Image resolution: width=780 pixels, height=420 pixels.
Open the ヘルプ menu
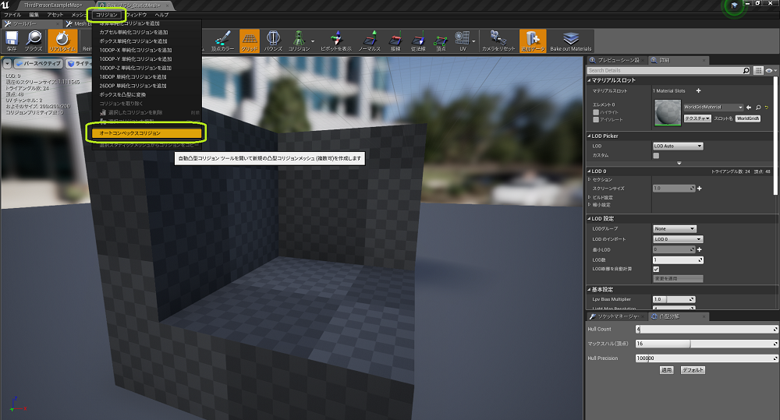click(161, 15)
